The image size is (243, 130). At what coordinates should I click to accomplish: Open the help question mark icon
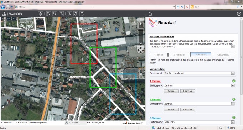(x=239, y=14)
